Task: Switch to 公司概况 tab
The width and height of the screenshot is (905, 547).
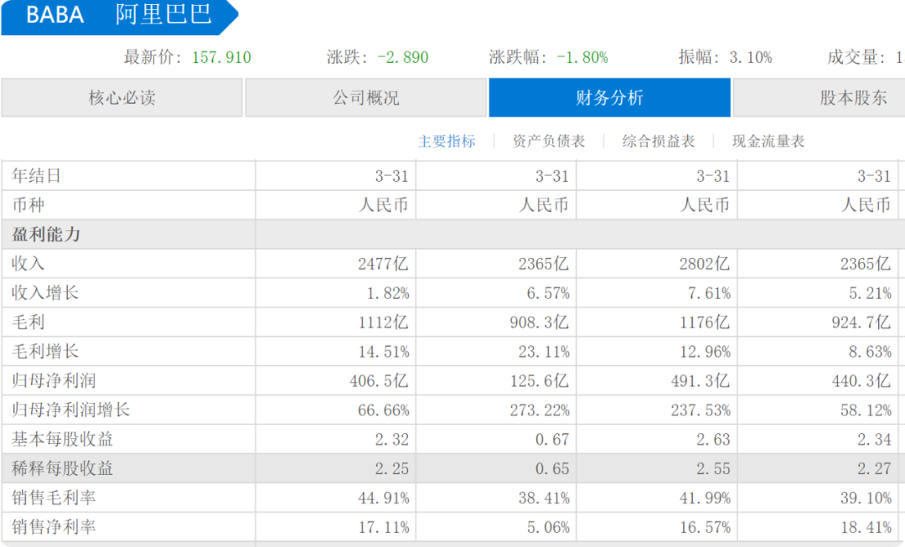Action: point(365,98)
